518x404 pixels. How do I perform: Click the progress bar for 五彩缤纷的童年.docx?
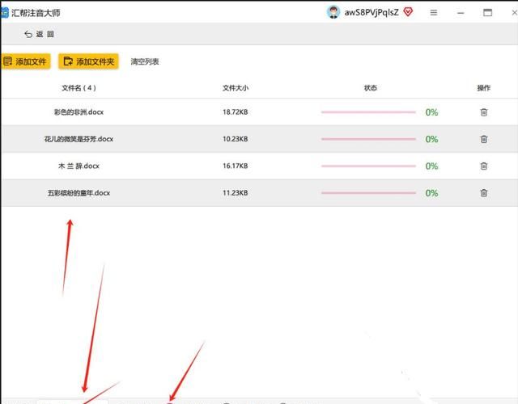point(368,193)
